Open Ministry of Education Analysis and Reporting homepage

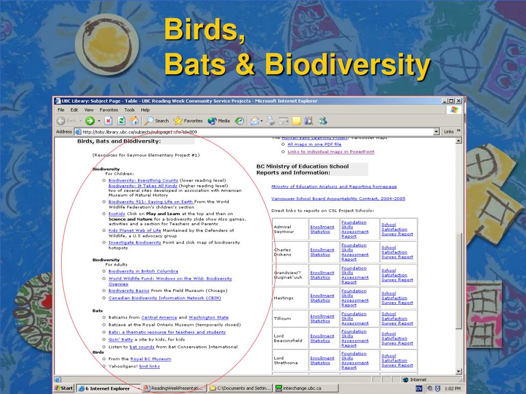[x=334, y=187]
